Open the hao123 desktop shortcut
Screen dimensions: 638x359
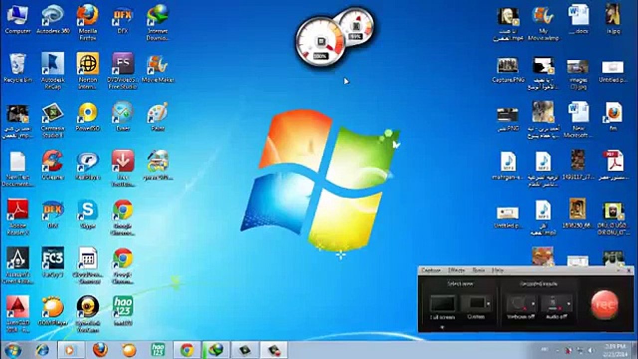tap(123, 312)
